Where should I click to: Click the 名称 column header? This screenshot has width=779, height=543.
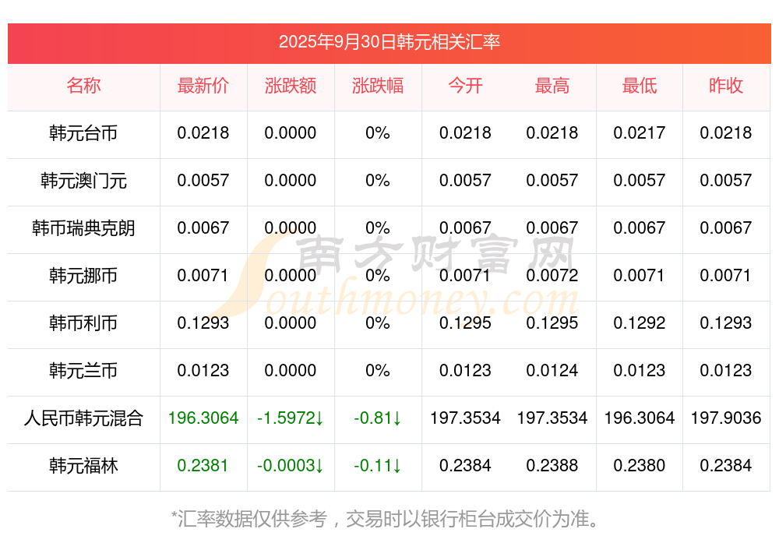tap(83, 86)
